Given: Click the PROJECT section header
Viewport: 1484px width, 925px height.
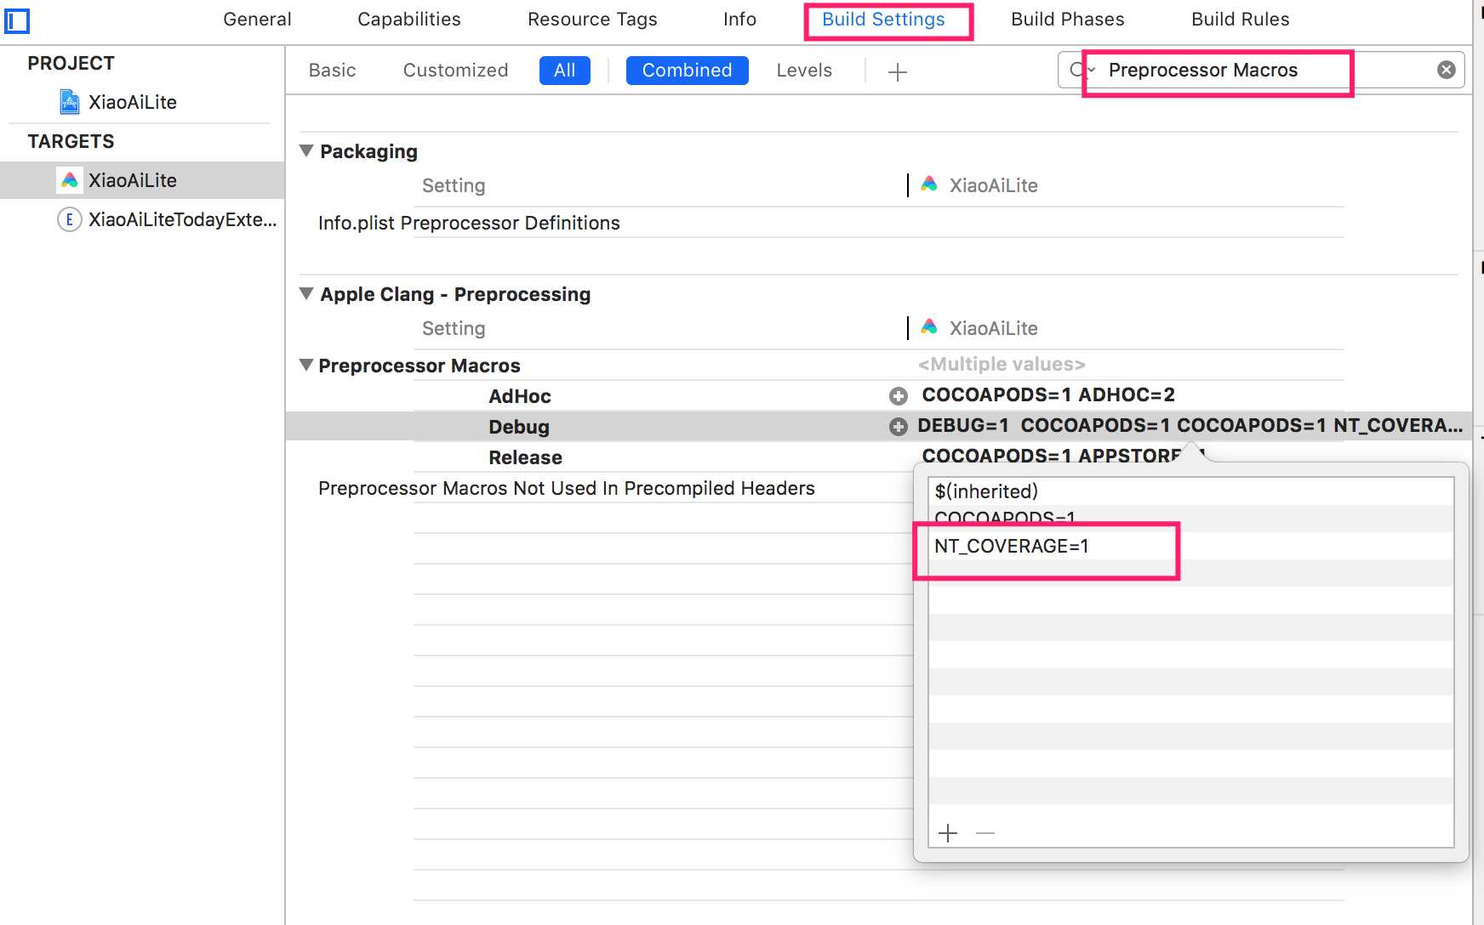Looking at the screenshot, I should tap(71, 64).
